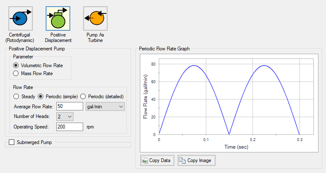This screenshot has width=326, height=173.
Task: Click the Positive Displacement label text
Action: 58,37
